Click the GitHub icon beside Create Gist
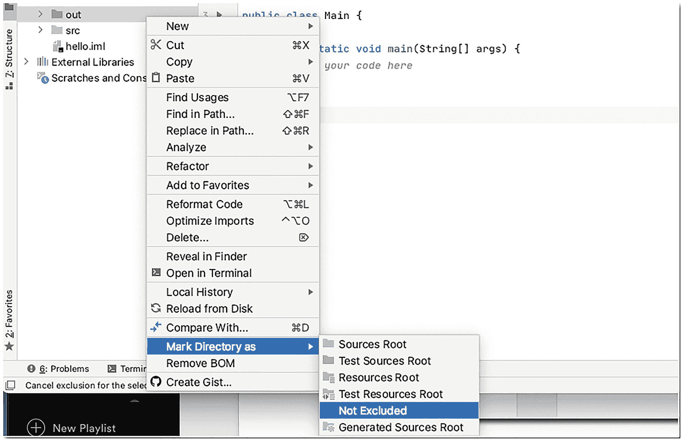This screenshot has width=682, height=440. (156, 382)
